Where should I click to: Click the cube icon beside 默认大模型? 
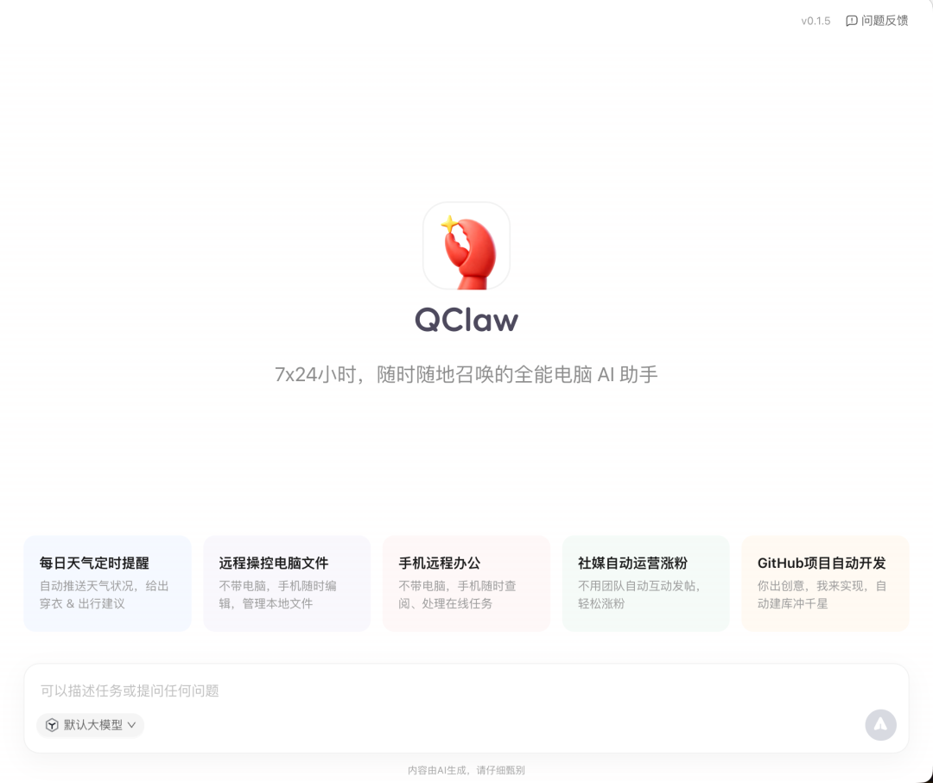pos(52,725)
